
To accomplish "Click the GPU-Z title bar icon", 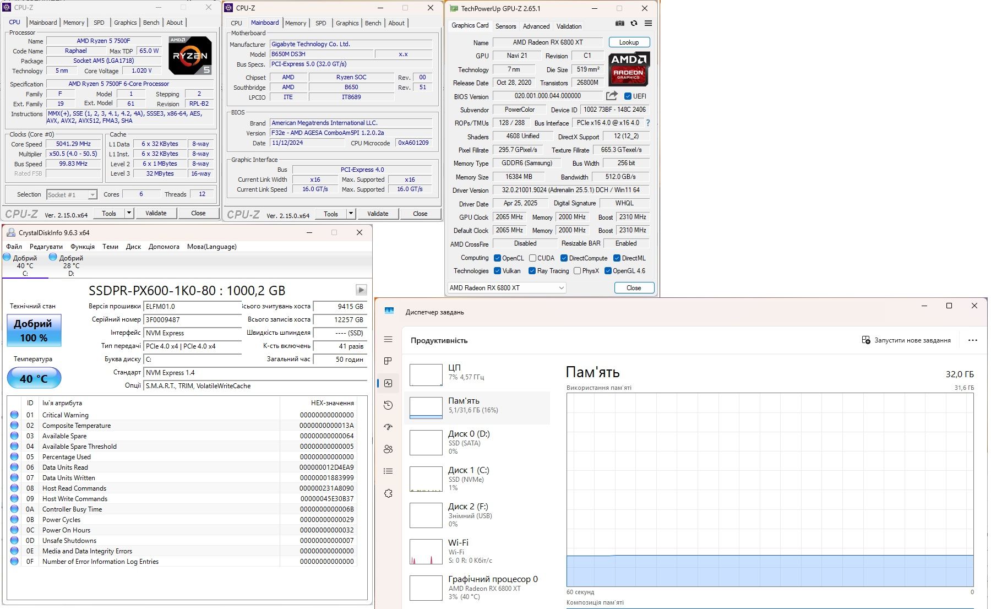I will (454, 8).
